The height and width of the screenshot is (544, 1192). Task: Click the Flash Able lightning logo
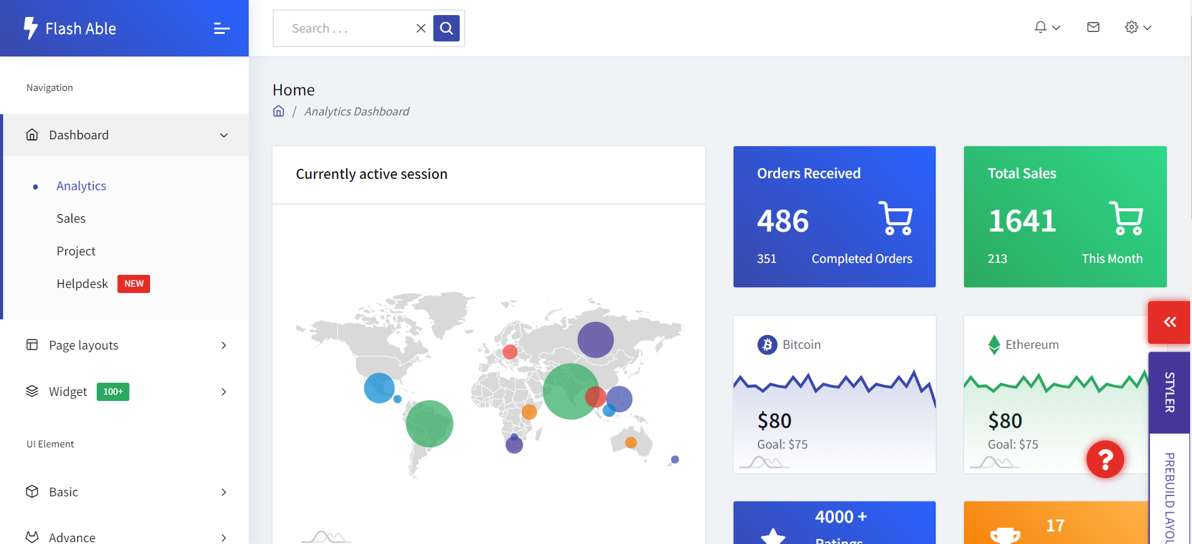coord(31,28)
